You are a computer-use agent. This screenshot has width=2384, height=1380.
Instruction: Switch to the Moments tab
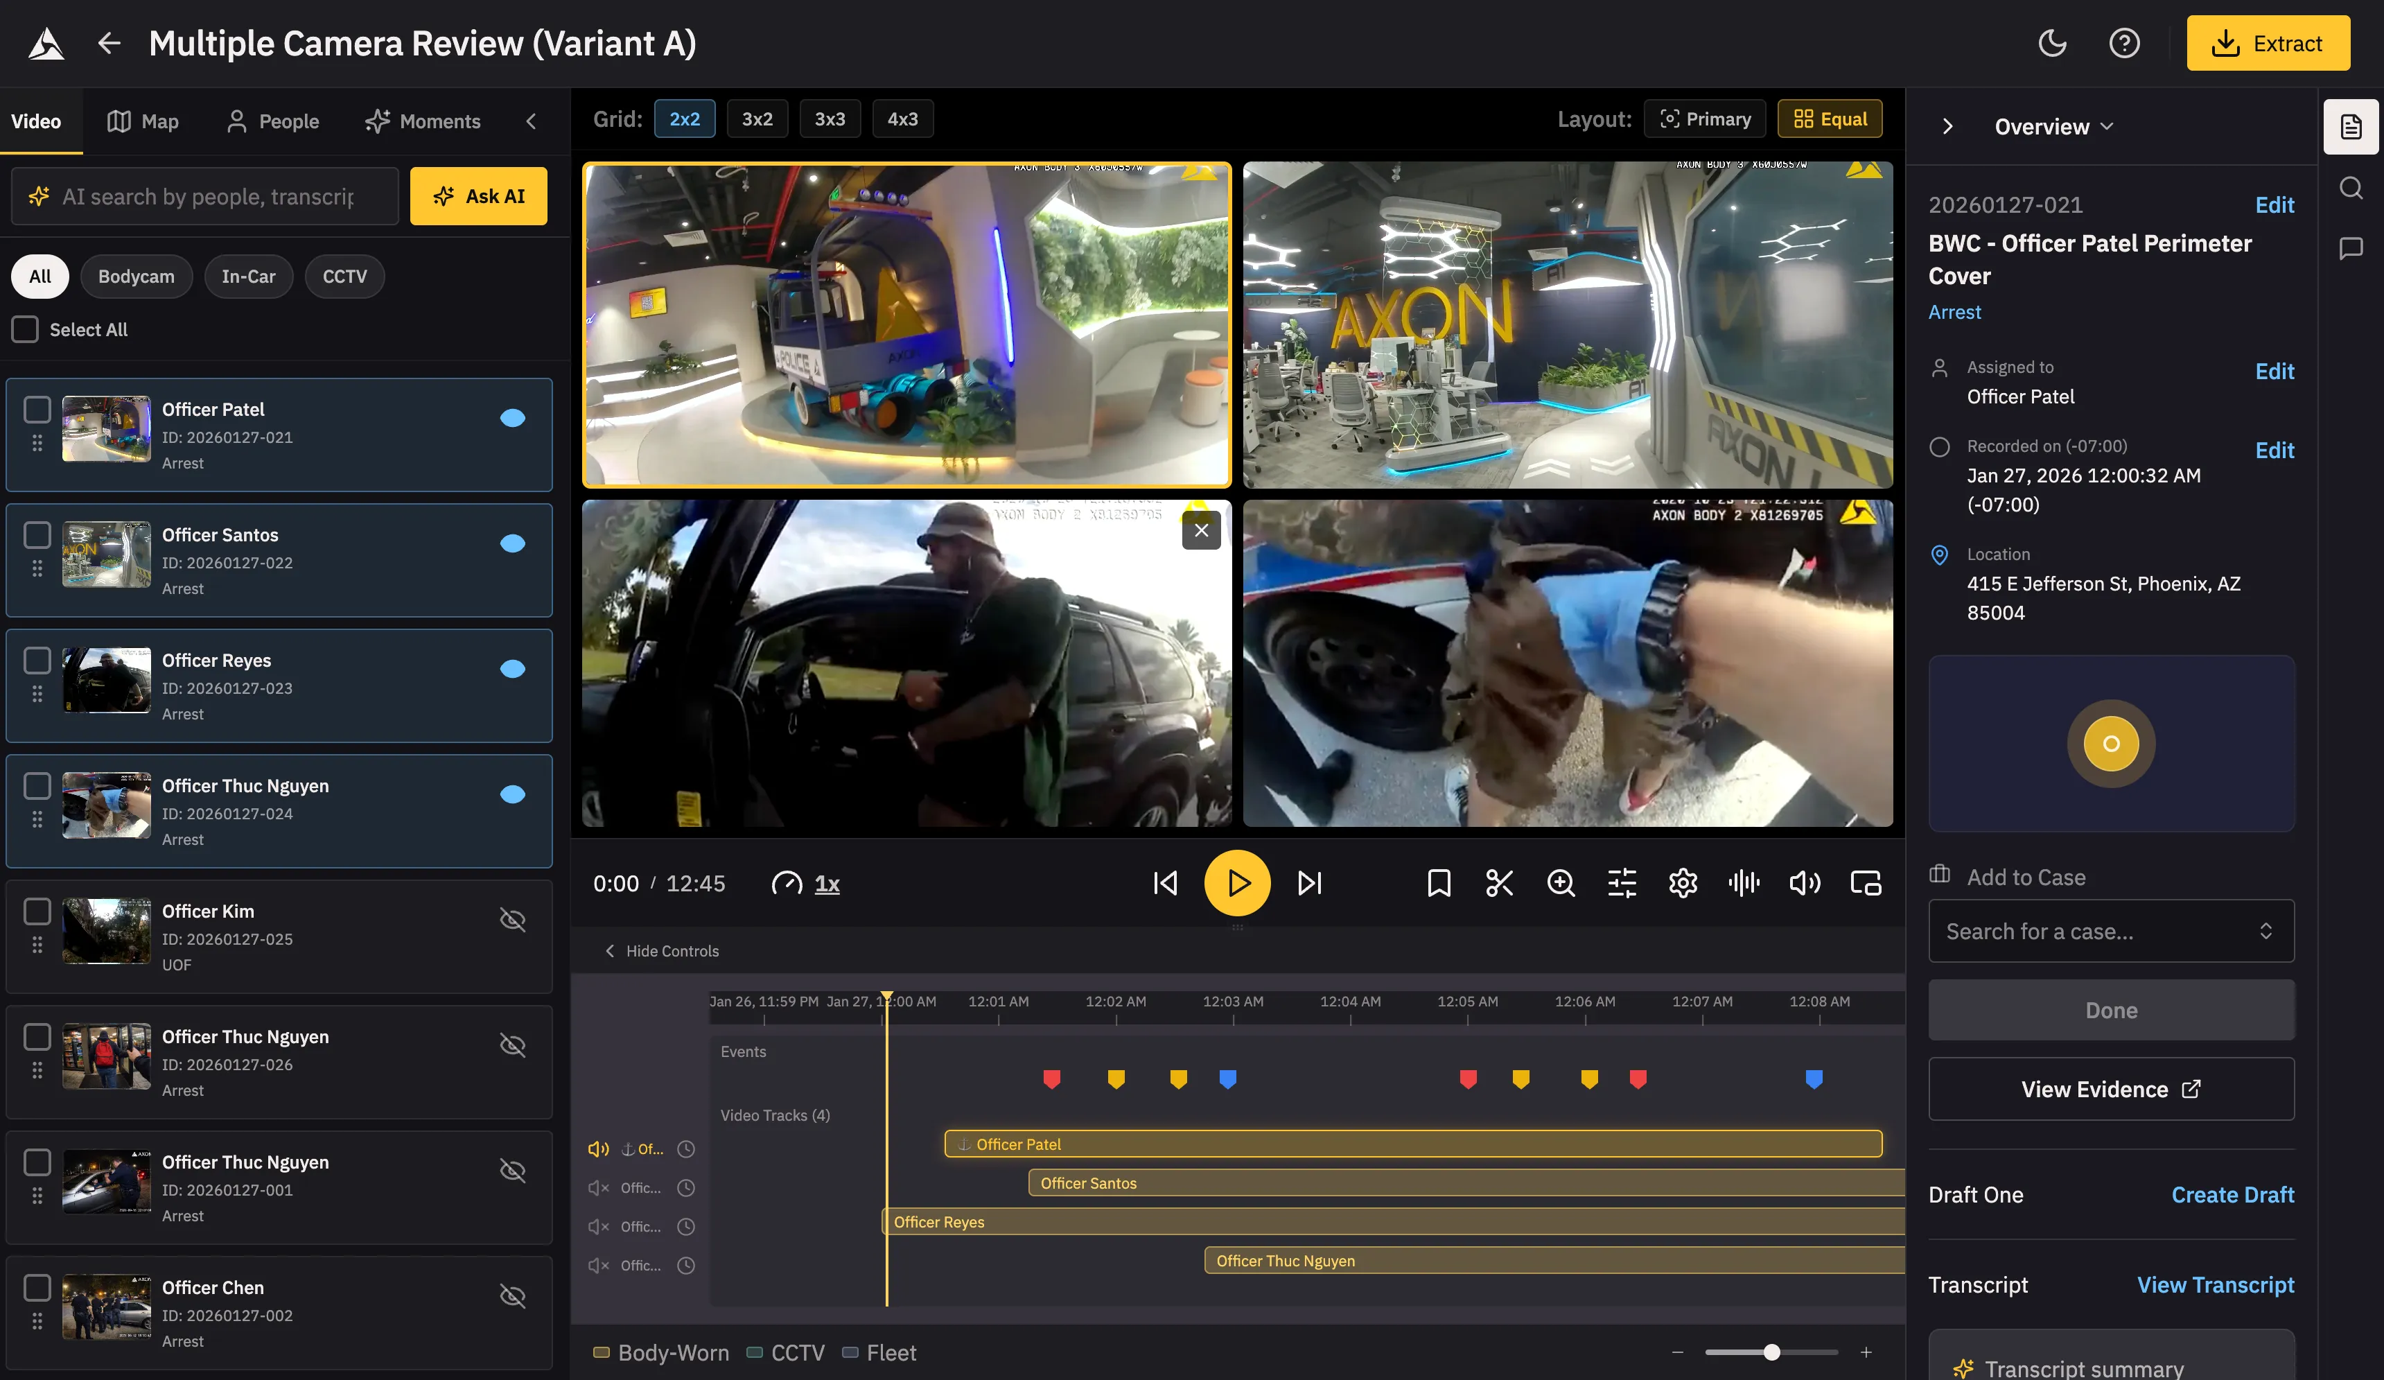tap(423, 121)
